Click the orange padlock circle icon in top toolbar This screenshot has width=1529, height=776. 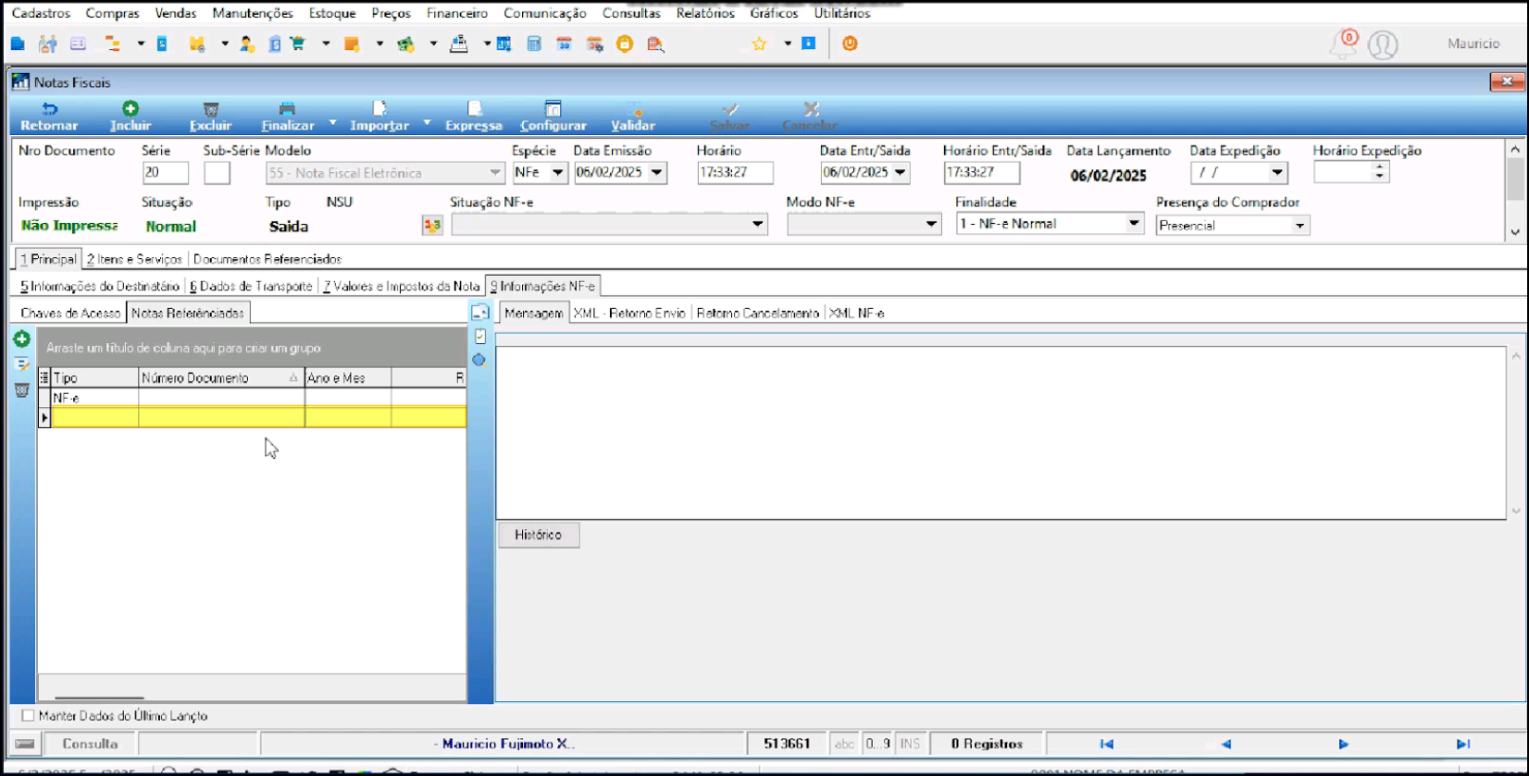point(625,43)
